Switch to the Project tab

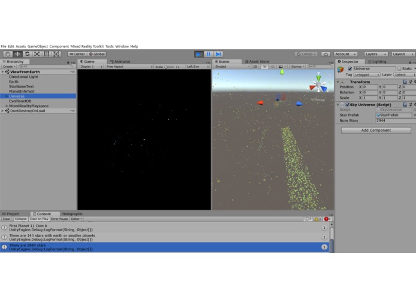(x=11, y=214)
